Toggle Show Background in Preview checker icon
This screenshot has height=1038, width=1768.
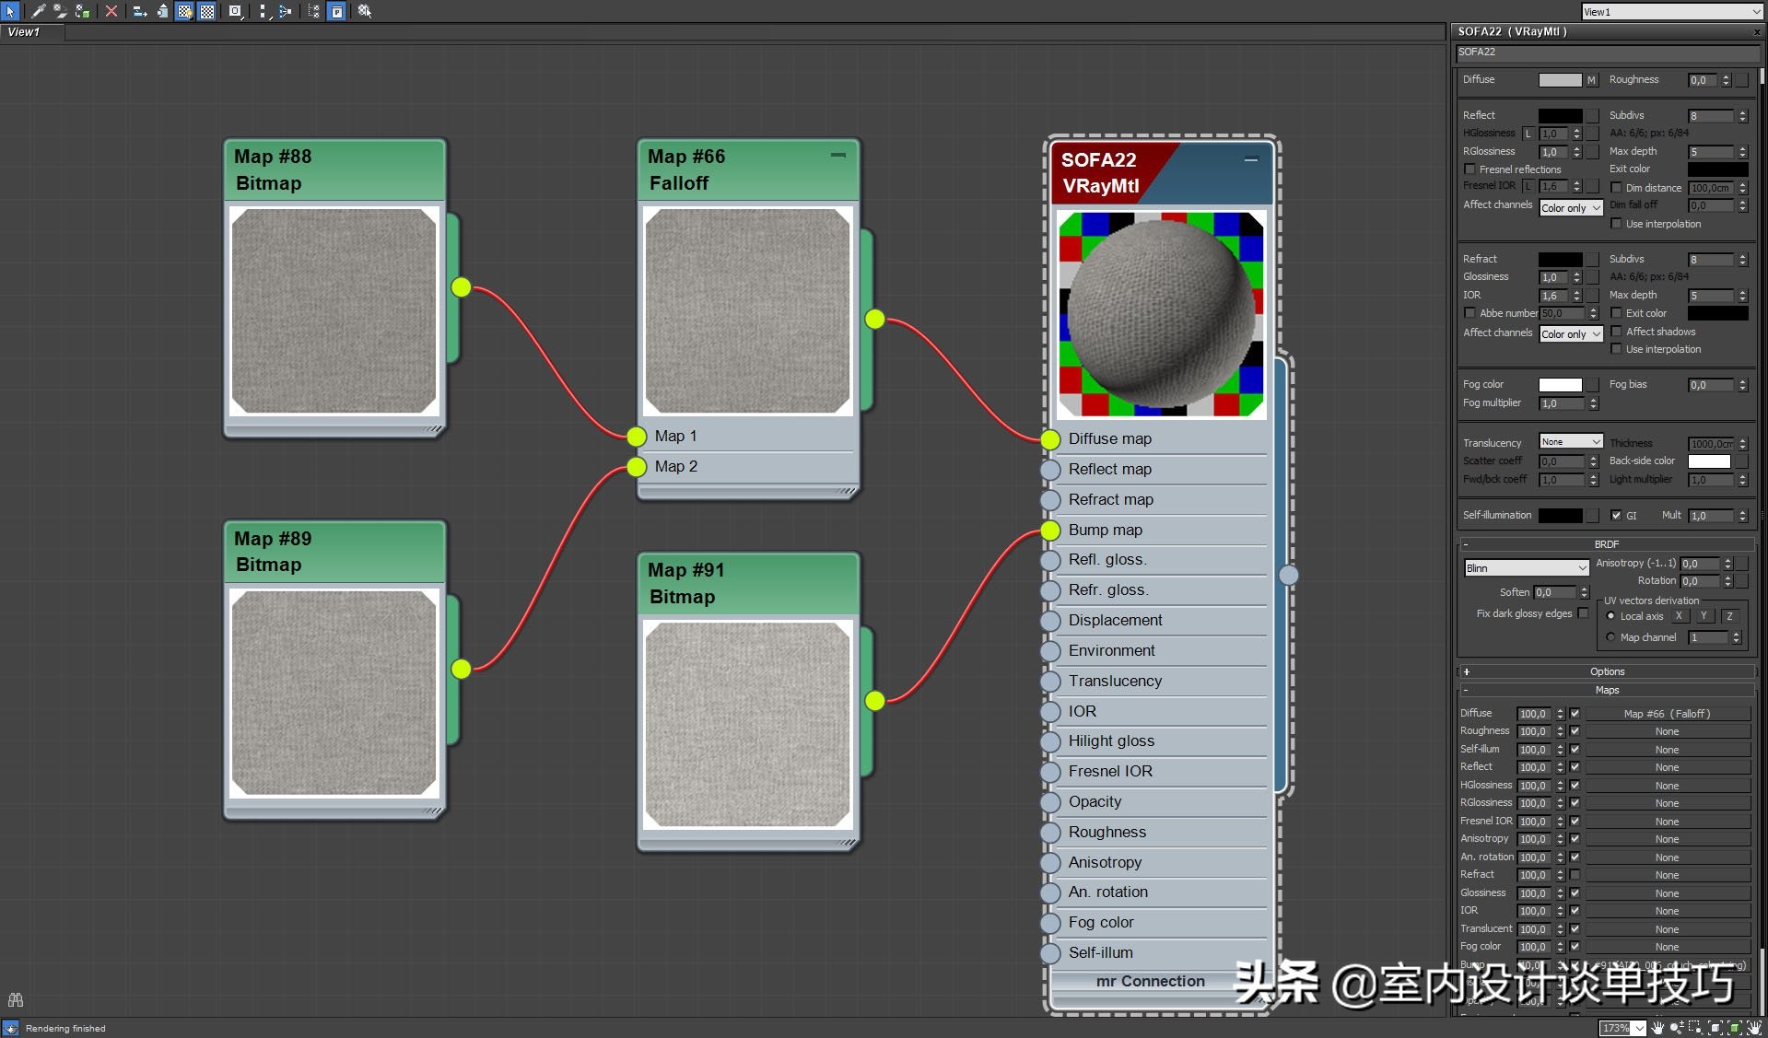point(207,11)
